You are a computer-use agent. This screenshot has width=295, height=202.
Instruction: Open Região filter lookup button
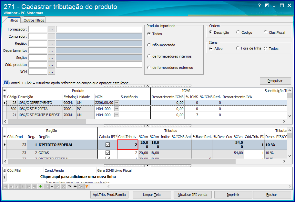click(51, 43)
